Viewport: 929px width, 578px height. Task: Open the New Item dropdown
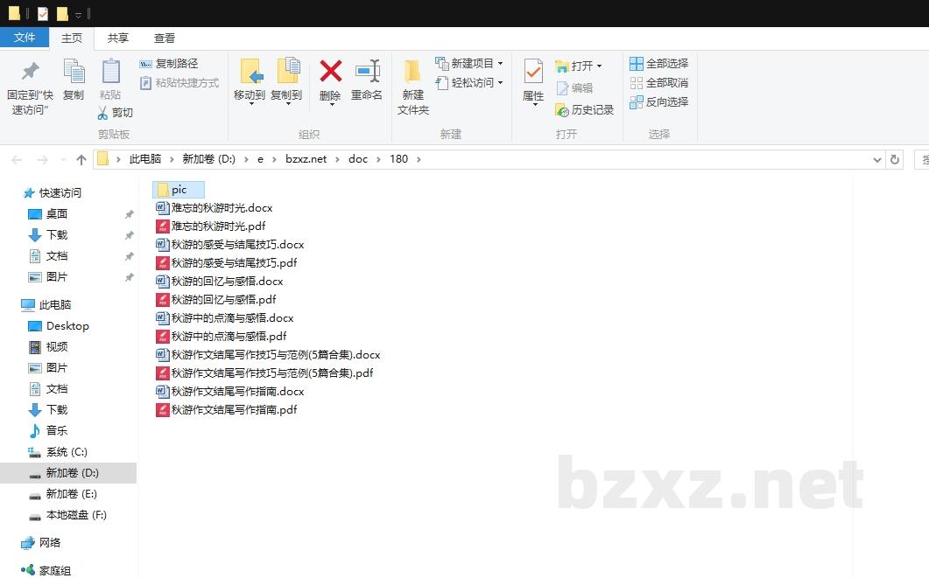click(x=500, y=64)
